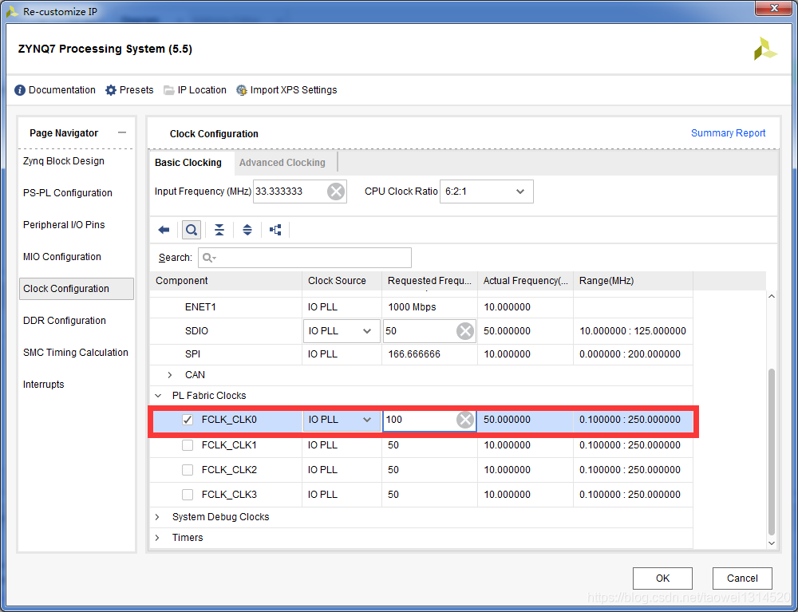The width and height of the screenshot is (798, 612).
Task: Expand the Timers node
Action: pos(157,538)
